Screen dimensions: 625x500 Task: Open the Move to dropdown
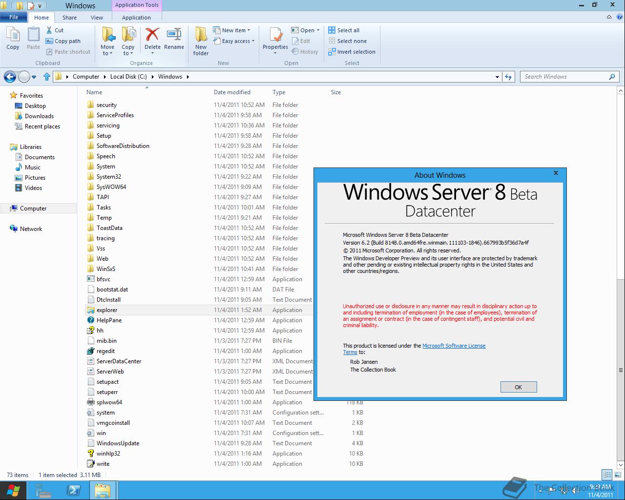click(107, 50)
